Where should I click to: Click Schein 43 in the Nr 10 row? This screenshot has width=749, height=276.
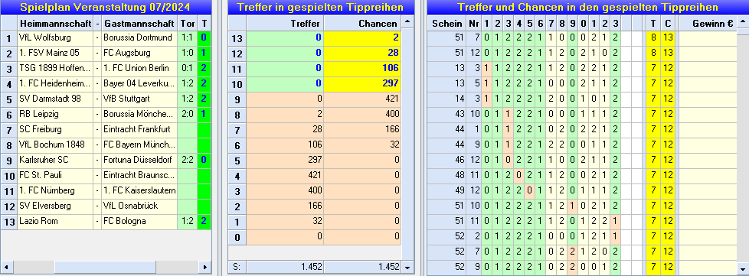pos(446,114)
